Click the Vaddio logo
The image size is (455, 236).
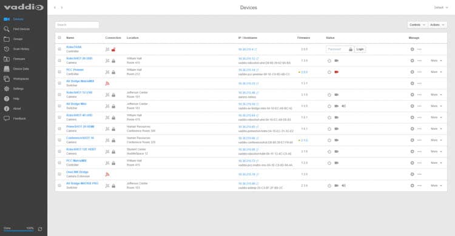click(x=24, y=7)
